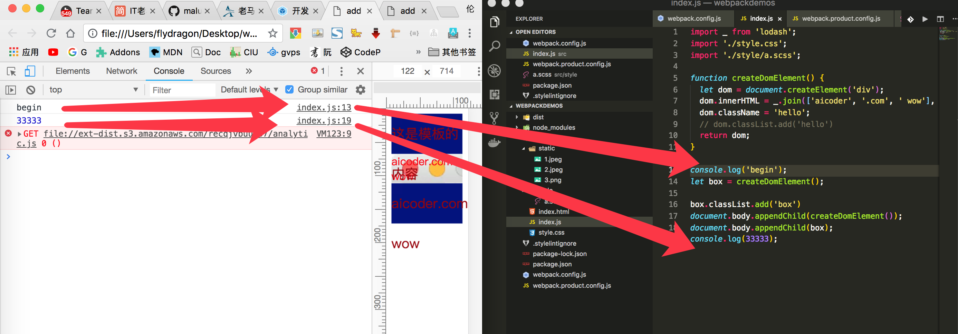This screenshot has height=334, width=958.
Task: Open the Search icon in activity bar
Action: [494, 46]
